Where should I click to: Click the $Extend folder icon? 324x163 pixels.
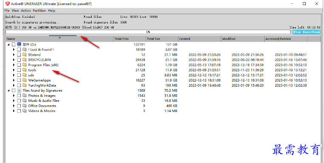point(25,55)
